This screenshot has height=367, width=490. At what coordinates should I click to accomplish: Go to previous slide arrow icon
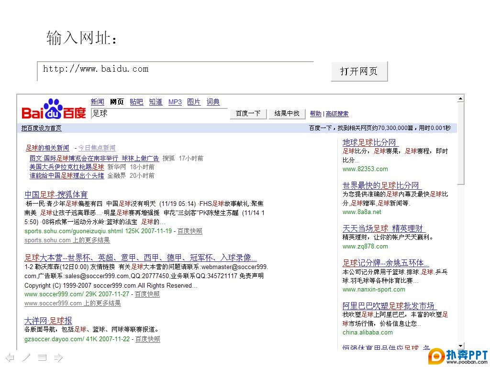(x=10, y=357)
